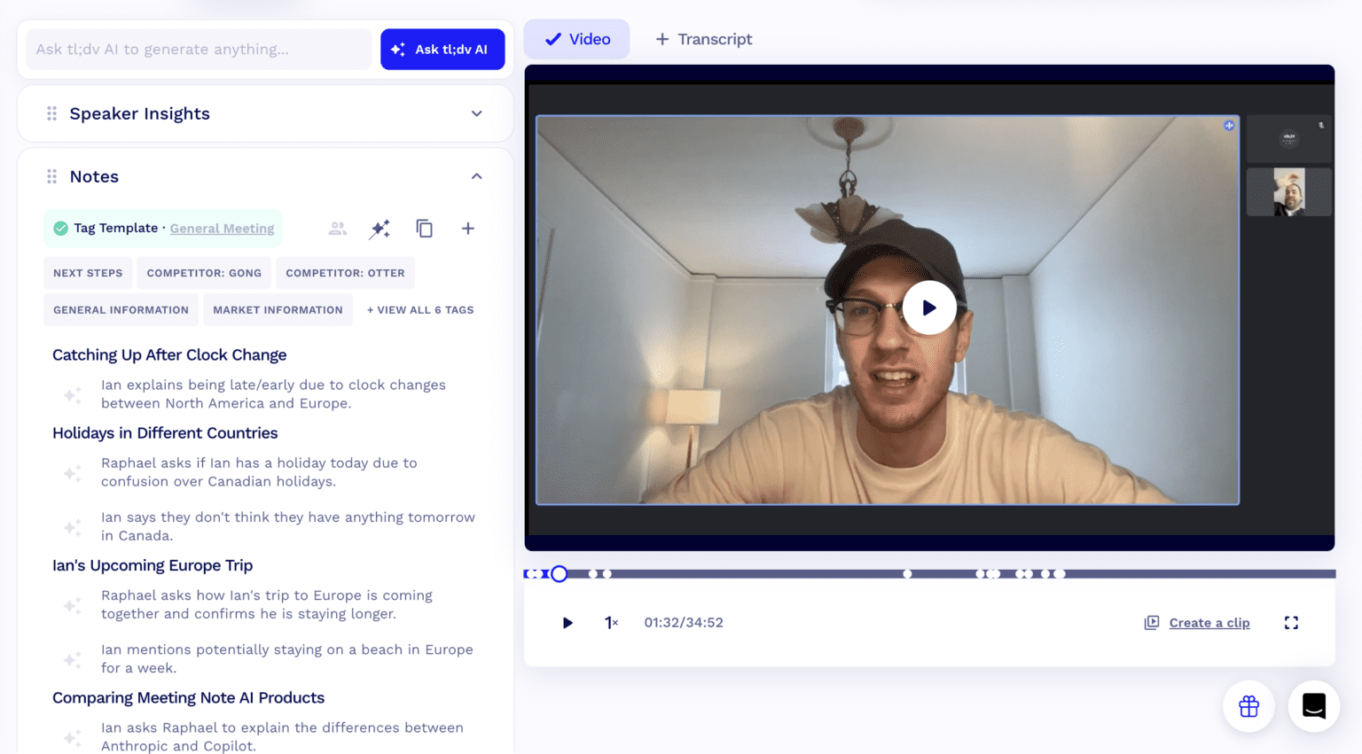Click the Ask tl;dv AI button

point(442,49)
